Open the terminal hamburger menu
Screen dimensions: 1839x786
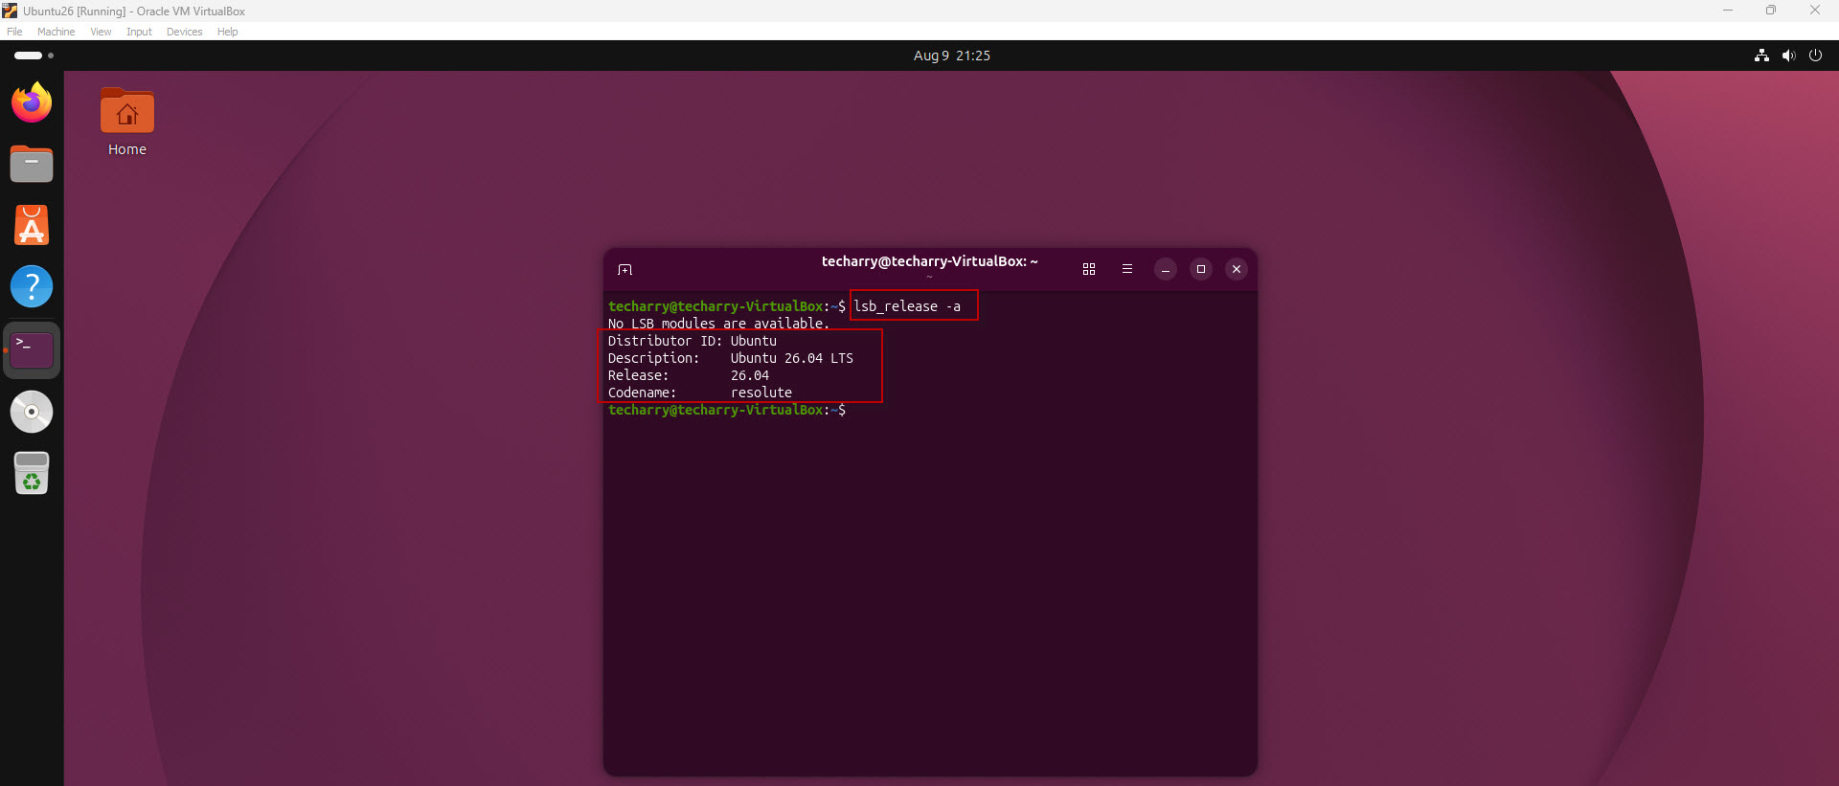pyautogui.click(x=1127, y=269)
